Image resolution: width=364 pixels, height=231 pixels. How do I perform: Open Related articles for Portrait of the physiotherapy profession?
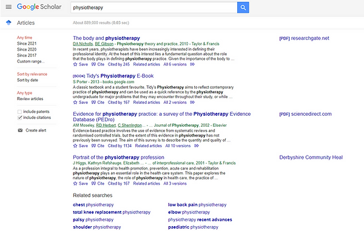coord(146,184)
